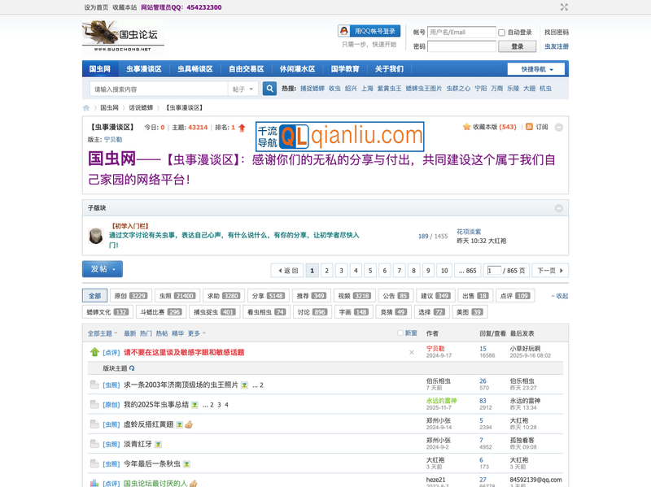This screenshot has width=651, height=487.
Task: Click the RSS 订阅 subscription icon
Action: coord(530,127)
